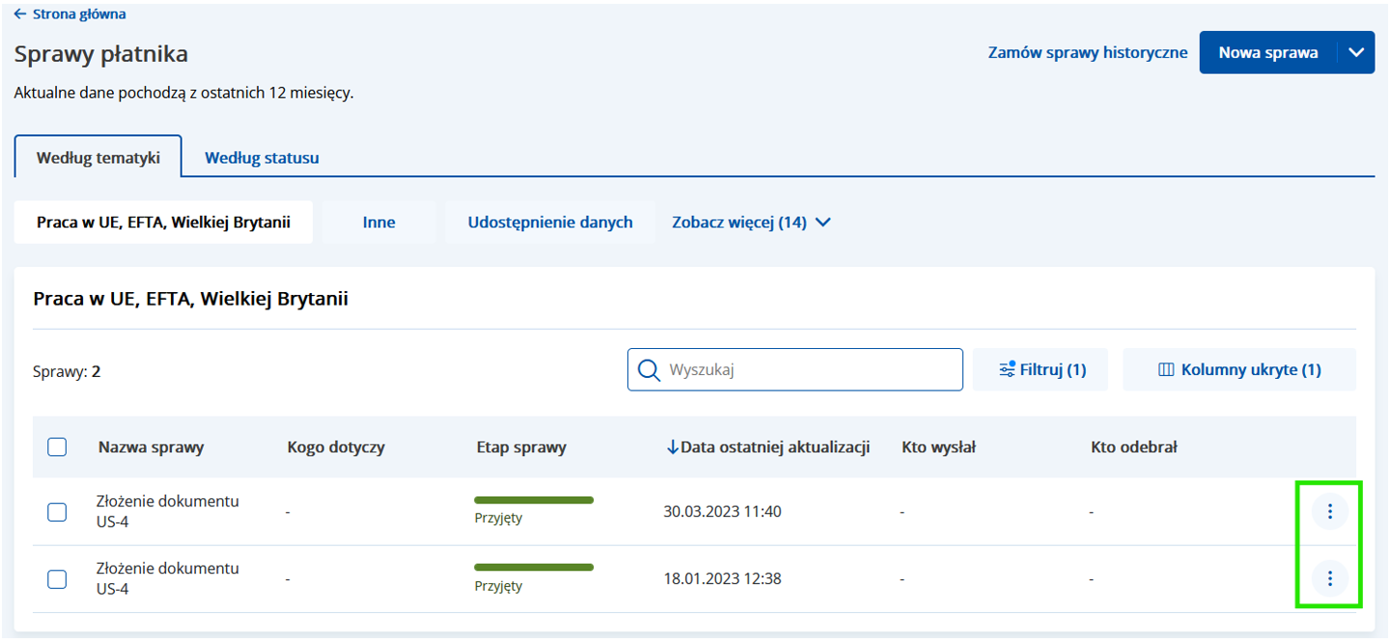
Task: Click the magnifier icon in search box
Action: (x=650, y=370)
